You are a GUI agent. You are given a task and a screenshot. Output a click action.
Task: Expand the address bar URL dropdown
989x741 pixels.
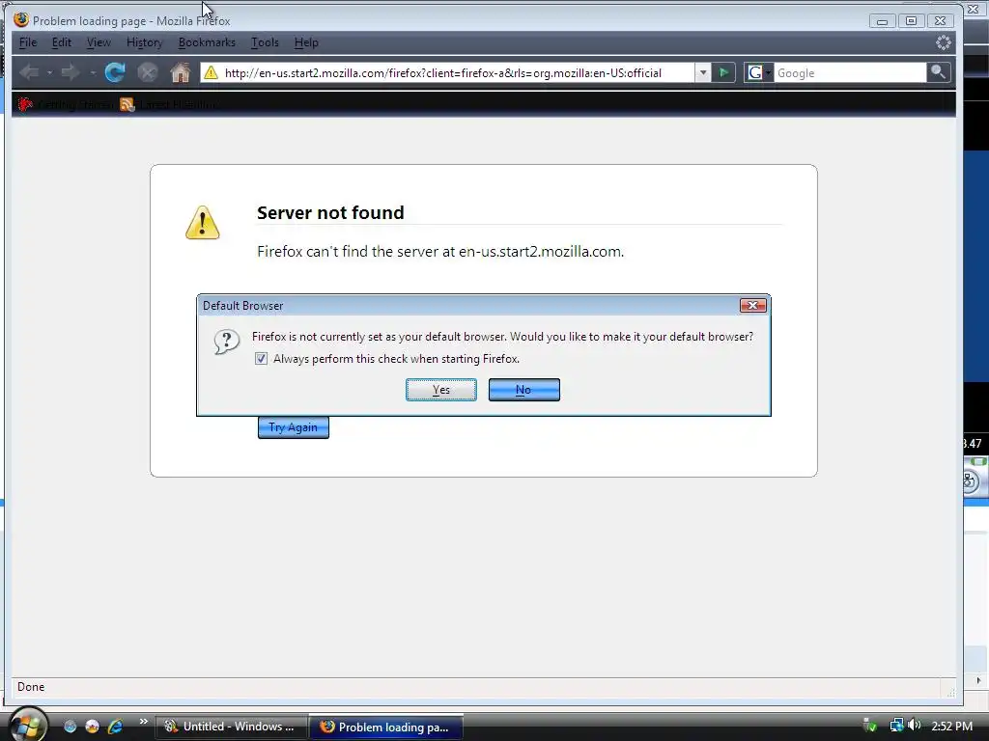click(703, 72)
